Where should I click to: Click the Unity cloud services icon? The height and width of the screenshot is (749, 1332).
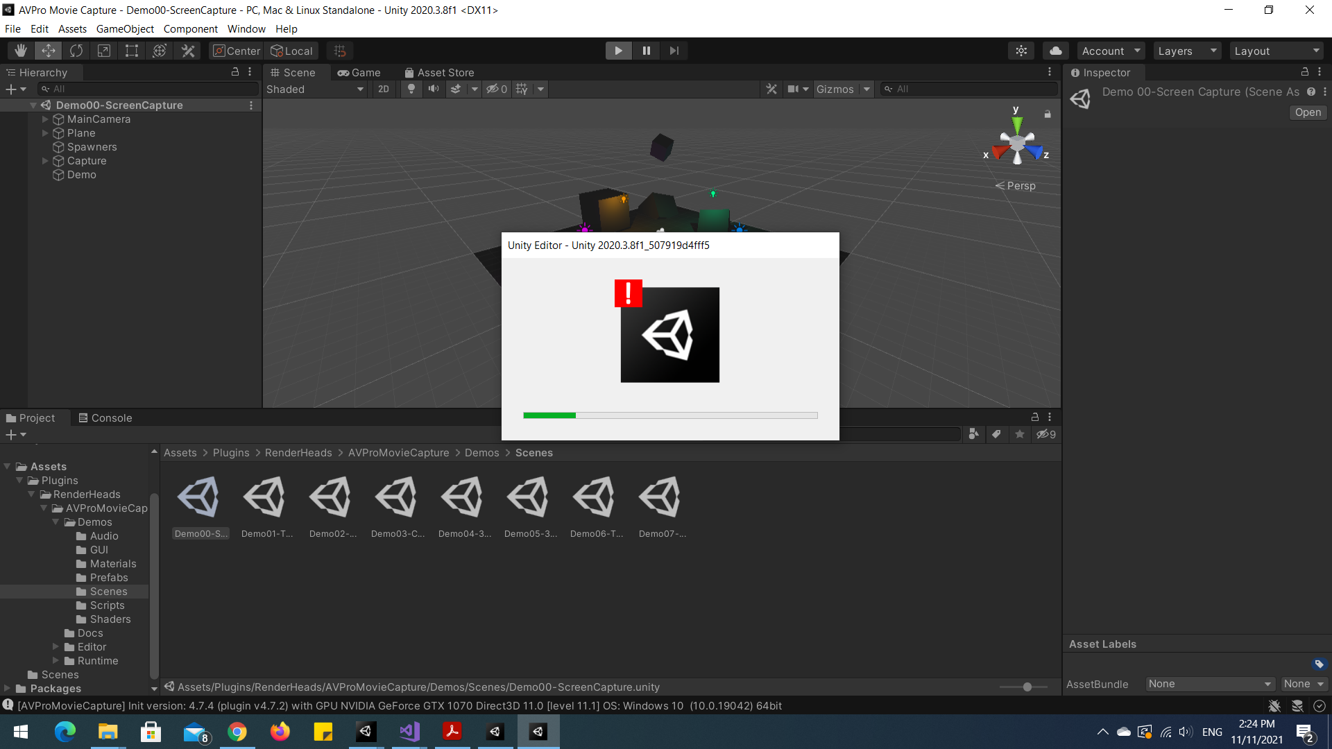click(1056, 50)
